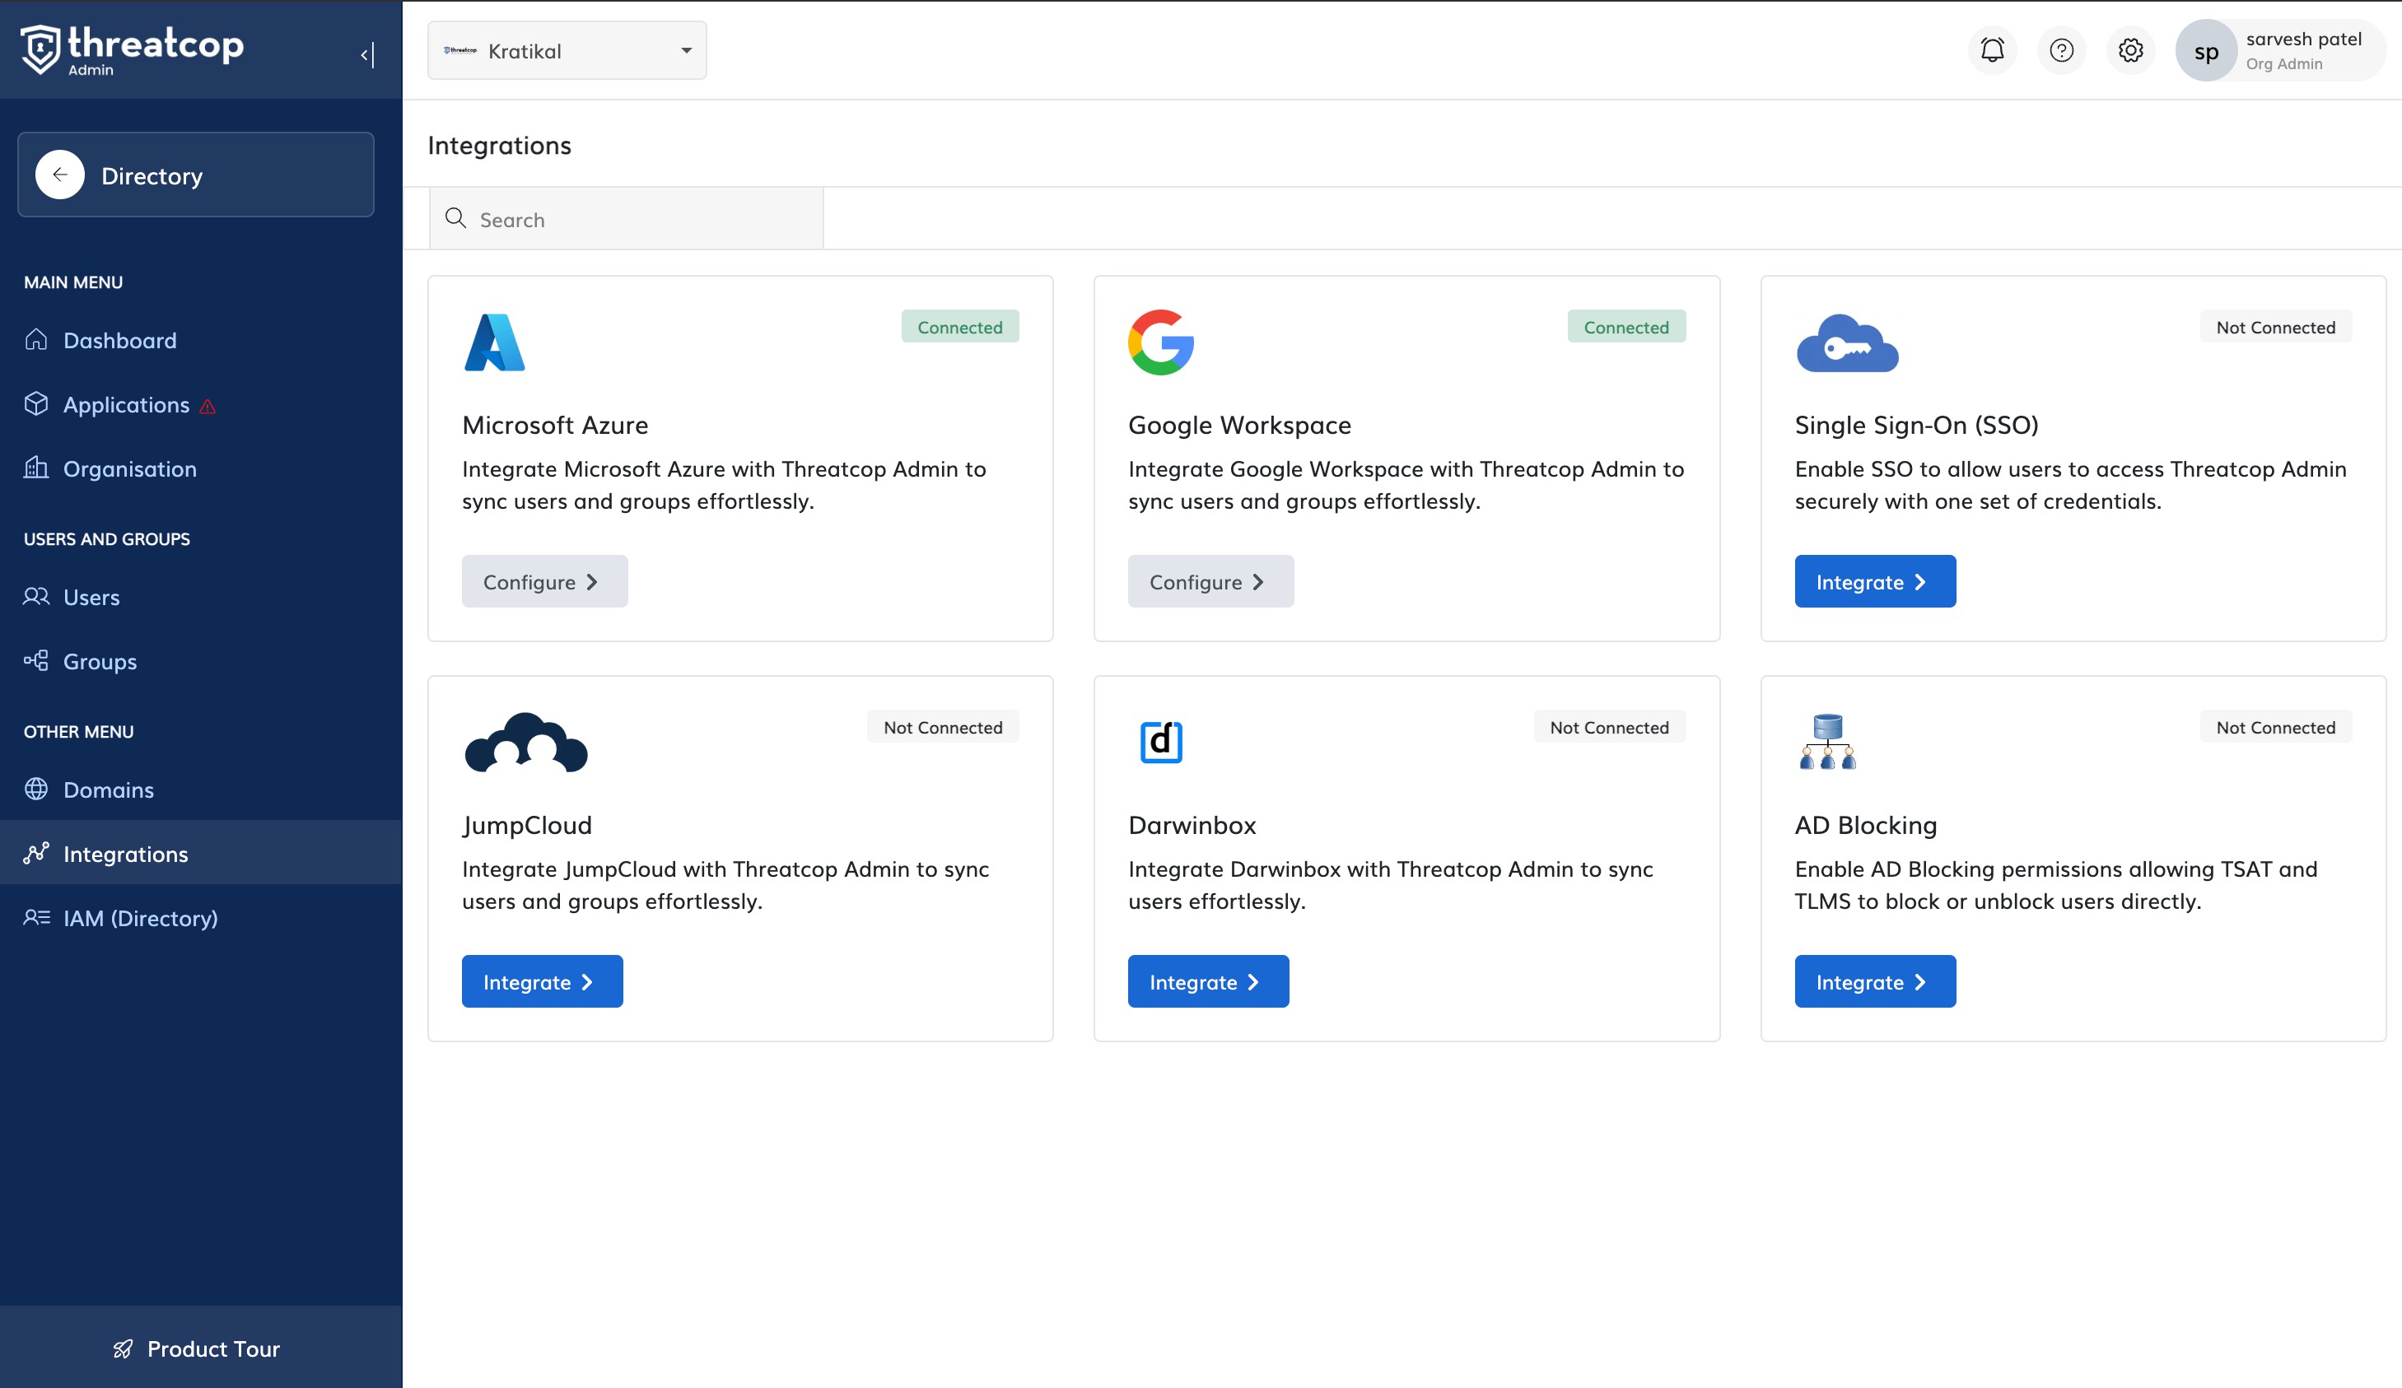
Task: Open the help question mark icon
Action: tap(2061, 50)
